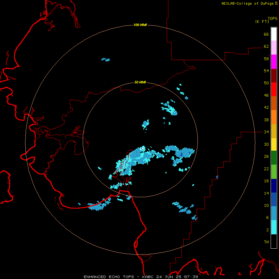Click the navy blue legend swatch
The height and width of the screenshot is (279, 279).
(274, 186)
